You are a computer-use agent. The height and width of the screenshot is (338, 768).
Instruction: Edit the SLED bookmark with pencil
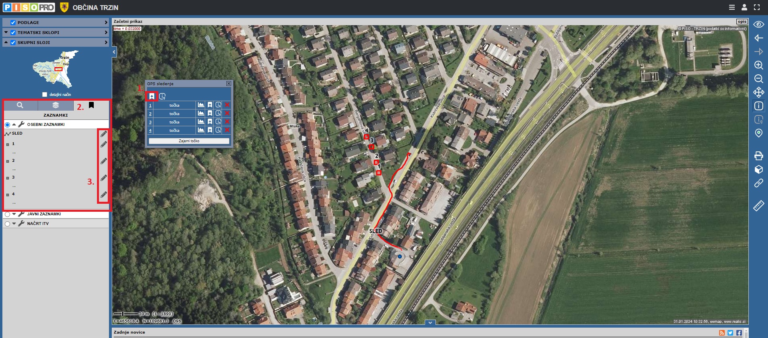click(104, 134)
